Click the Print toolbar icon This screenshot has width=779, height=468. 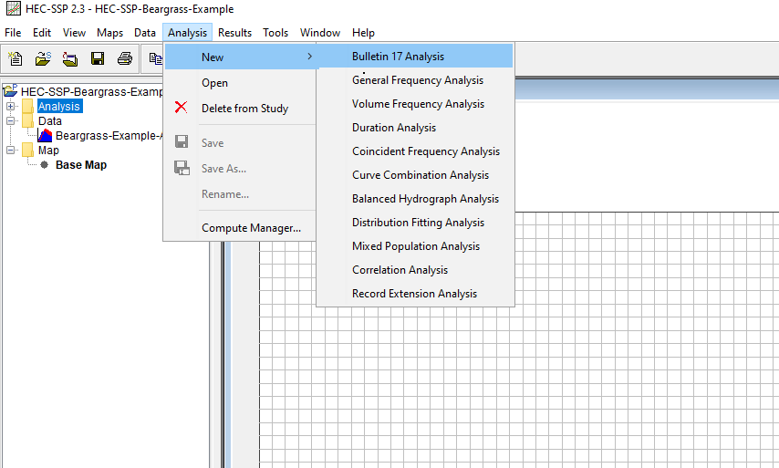pos(125,58)
